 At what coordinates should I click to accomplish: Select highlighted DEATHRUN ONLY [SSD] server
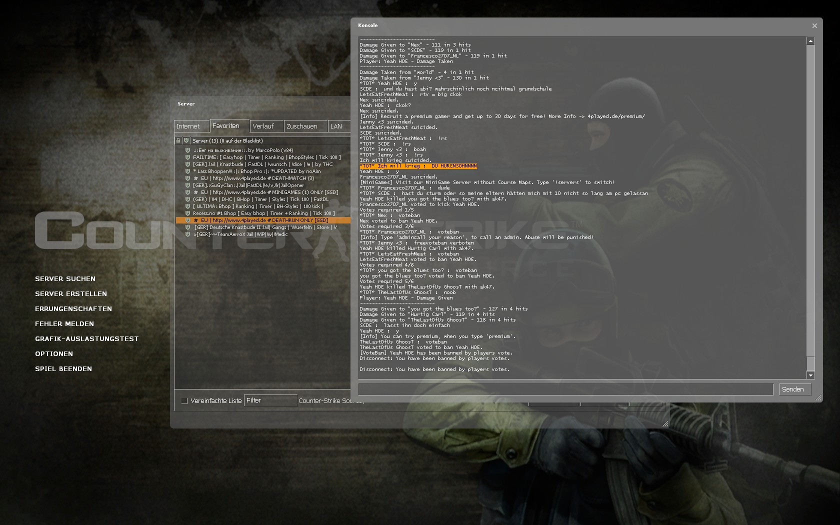click(263, 220)
